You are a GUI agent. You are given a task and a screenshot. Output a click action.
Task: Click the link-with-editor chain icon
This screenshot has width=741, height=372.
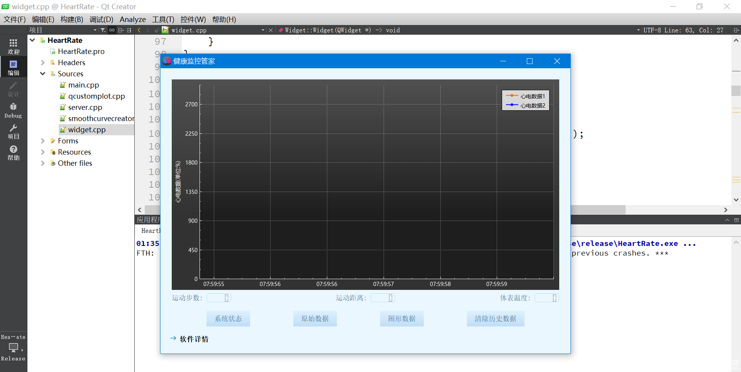pos(112,30)
